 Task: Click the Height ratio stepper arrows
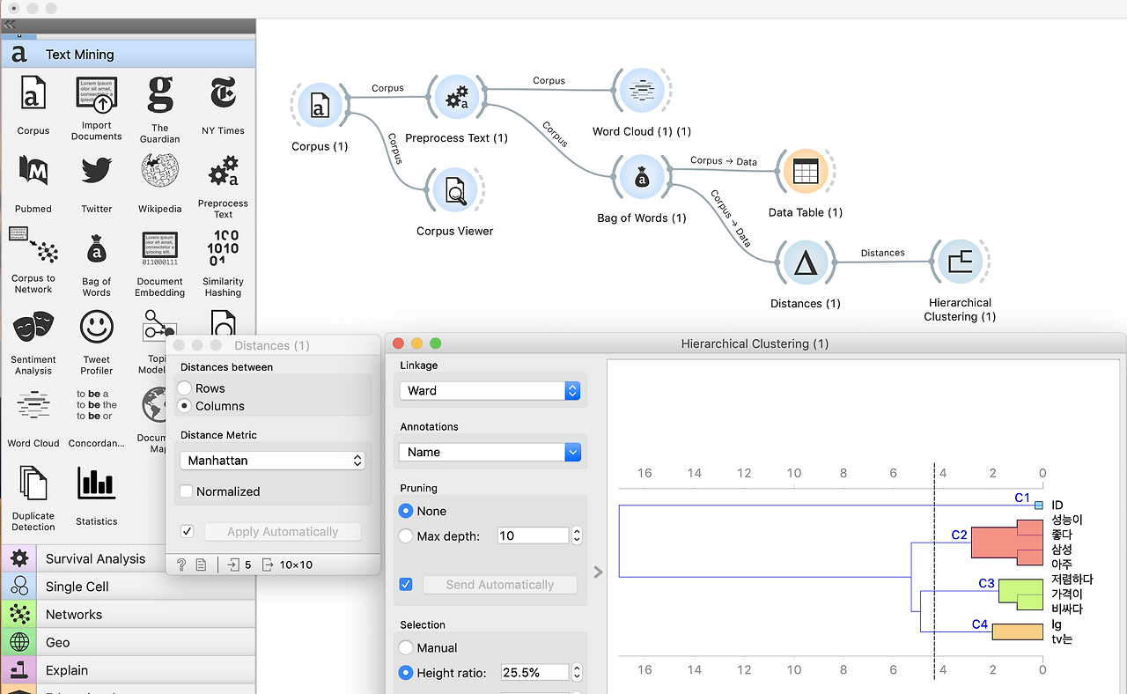[x=577, y=673]
